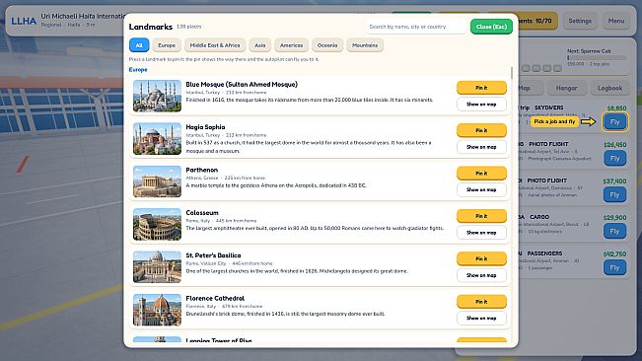This screenshot has width=642, height=361.
Task: Open the Florence Cathedral thumbnail image
Action: click(x=157, y=310)
